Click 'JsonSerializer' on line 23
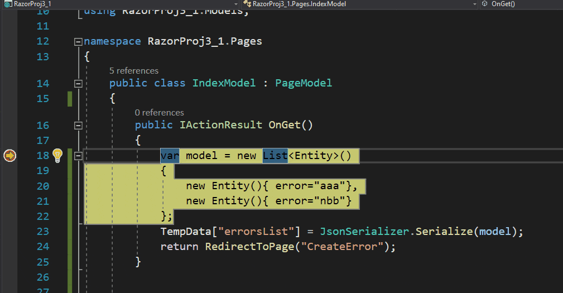Image resolution: width=563 pixels, height=293 pixels. (364, 232)
